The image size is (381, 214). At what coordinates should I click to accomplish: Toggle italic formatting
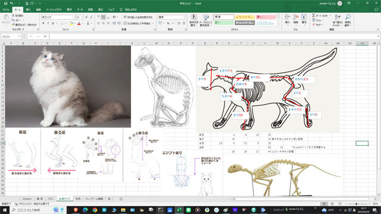[48, 23]
